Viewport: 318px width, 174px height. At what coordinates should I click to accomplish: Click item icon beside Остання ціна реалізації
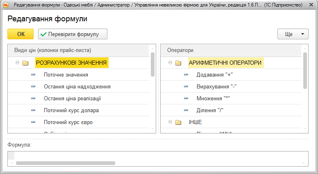pos(33,98)
